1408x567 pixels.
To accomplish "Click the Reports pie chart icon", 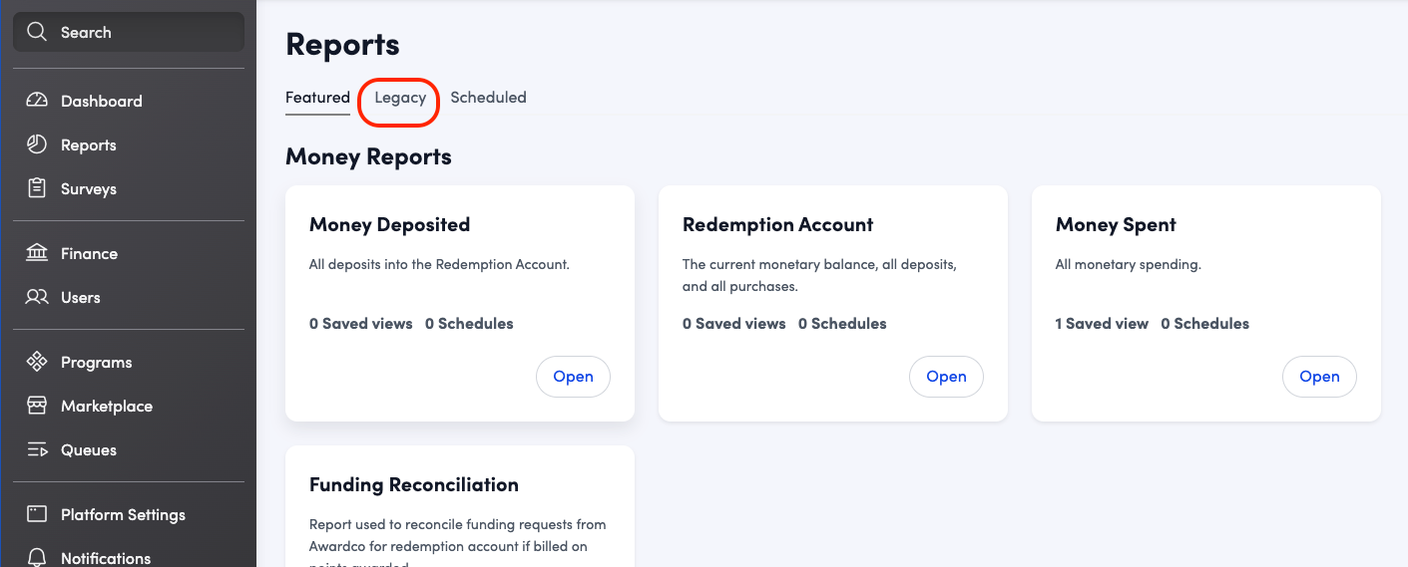I will pos(37,144).
